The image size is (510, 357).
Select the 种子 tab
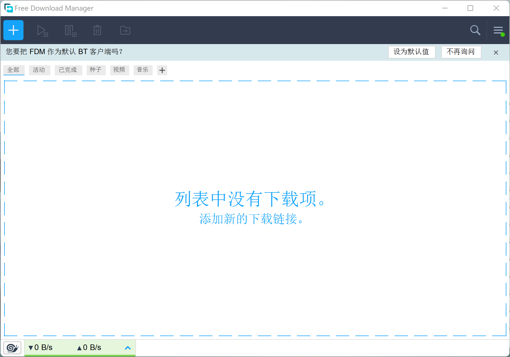coord(96,70)
